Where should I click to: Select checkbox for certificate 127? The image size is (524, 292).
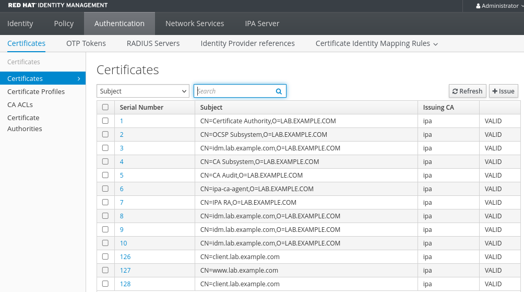[x=105, y=270]
